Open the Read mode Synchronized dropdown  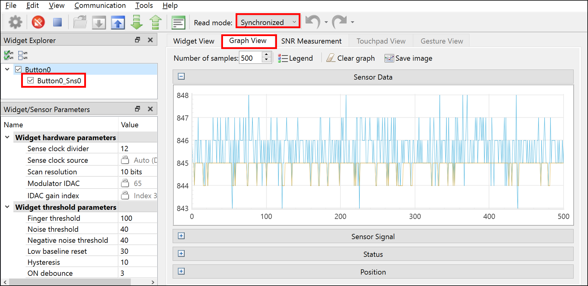click(268, 22)
